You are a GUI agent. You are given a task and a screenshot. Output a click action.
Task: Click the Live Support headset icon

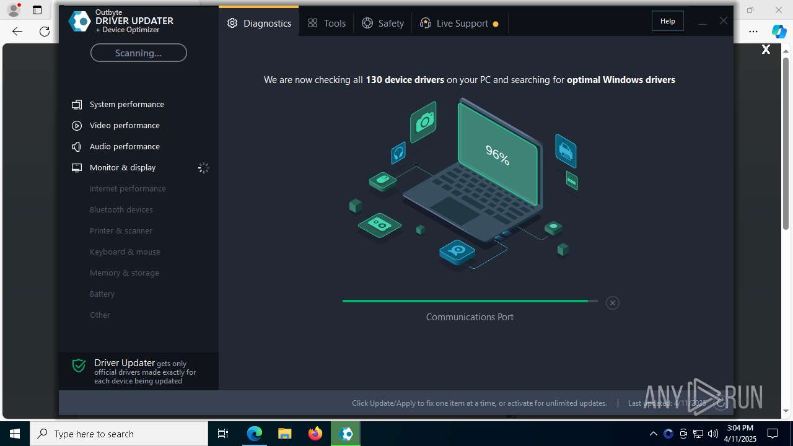coord(426,24)
